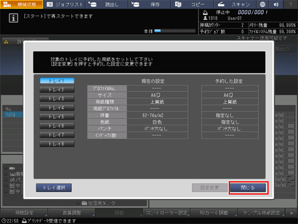
Task: Select トレイ2 button
Action: pos(57,89)
